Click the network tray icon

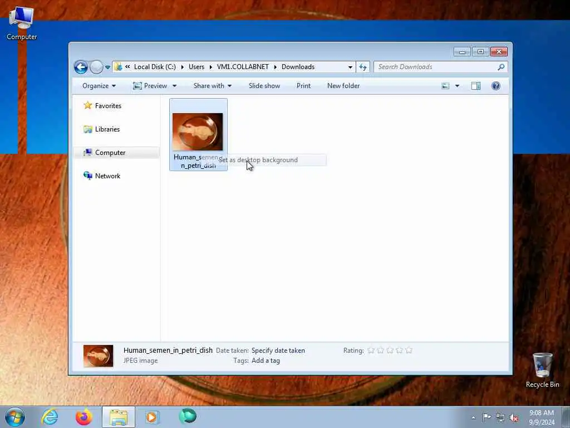click(x=500, y=418)
